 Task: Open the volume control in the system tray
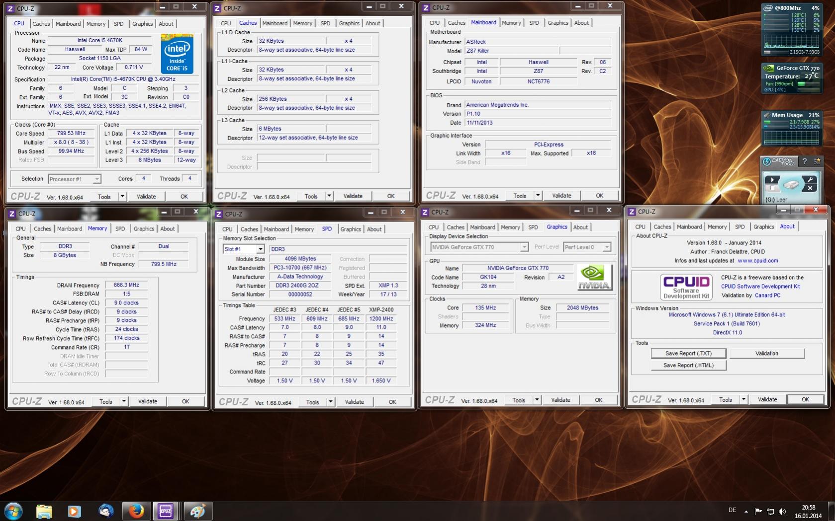pyautogui.click(x=782, y=511)
